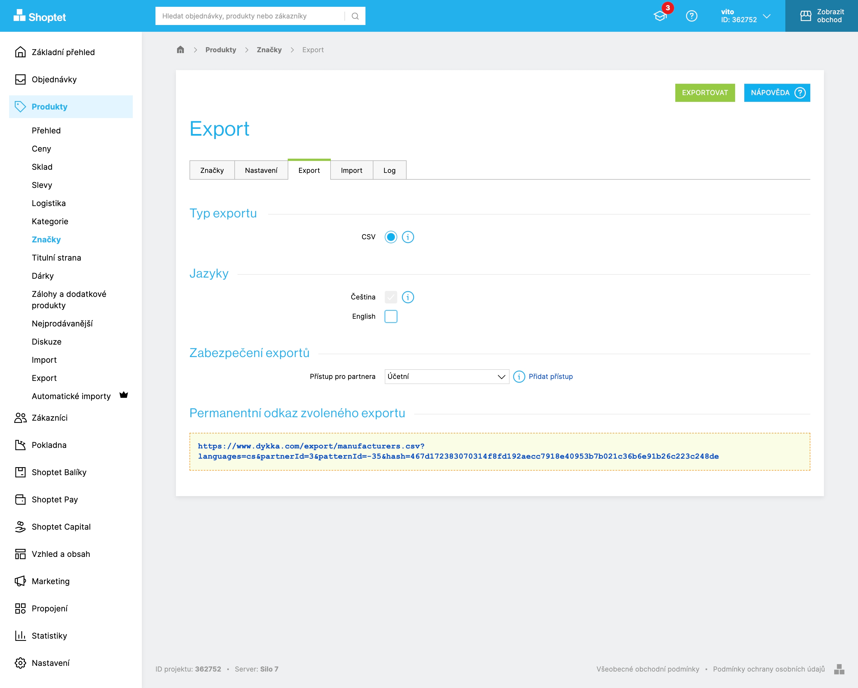
Task: Click the crown icon next to Automatické importy
Action: click(x=124, y=395)
